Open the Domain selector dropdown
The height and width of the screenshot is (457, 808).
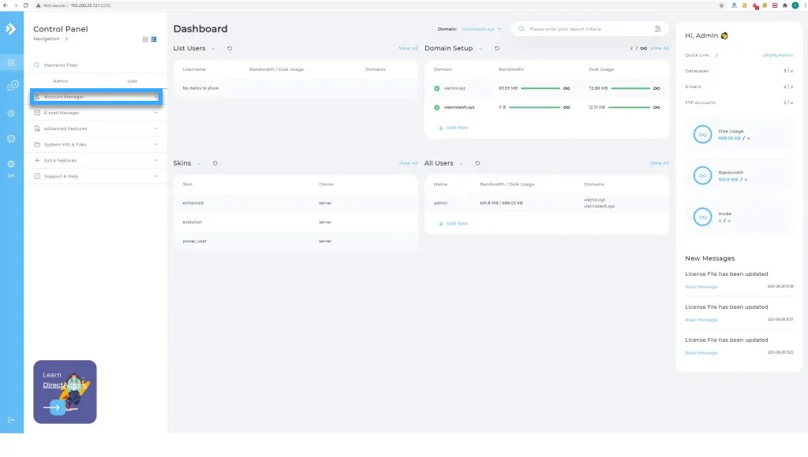(481, 29)
